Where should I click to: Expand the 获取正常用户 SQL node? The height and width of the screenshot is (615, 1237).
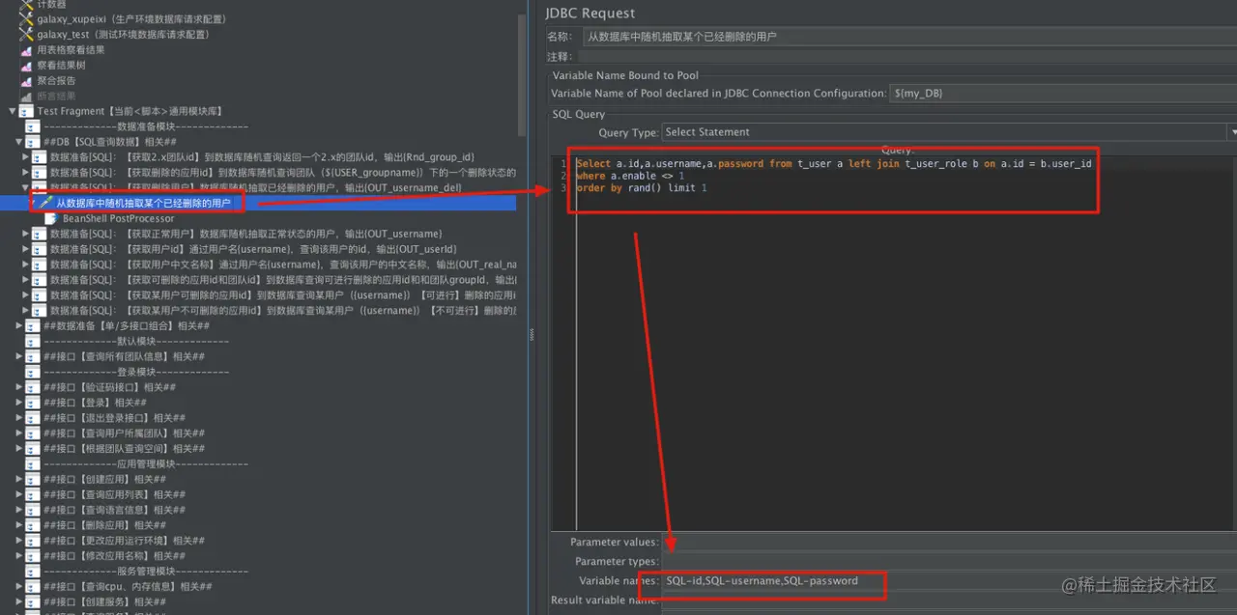click(26, 234)
